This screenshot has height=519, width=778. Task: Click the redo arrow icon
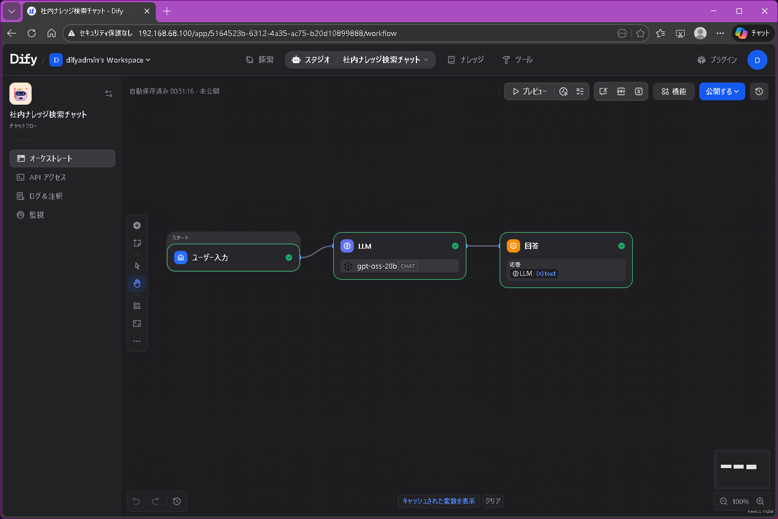[155, 501]
